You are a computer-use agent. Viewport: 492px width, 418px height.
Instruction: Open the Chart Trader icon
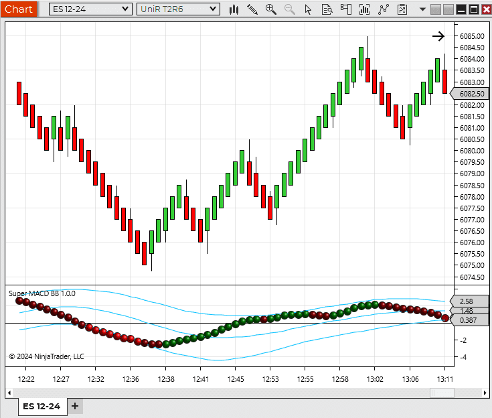pyautogui.click(x=345, y=9)
